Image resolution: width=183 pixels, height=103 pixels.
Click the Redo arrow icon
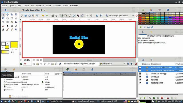pyautogui.click(x=47, y=15)
